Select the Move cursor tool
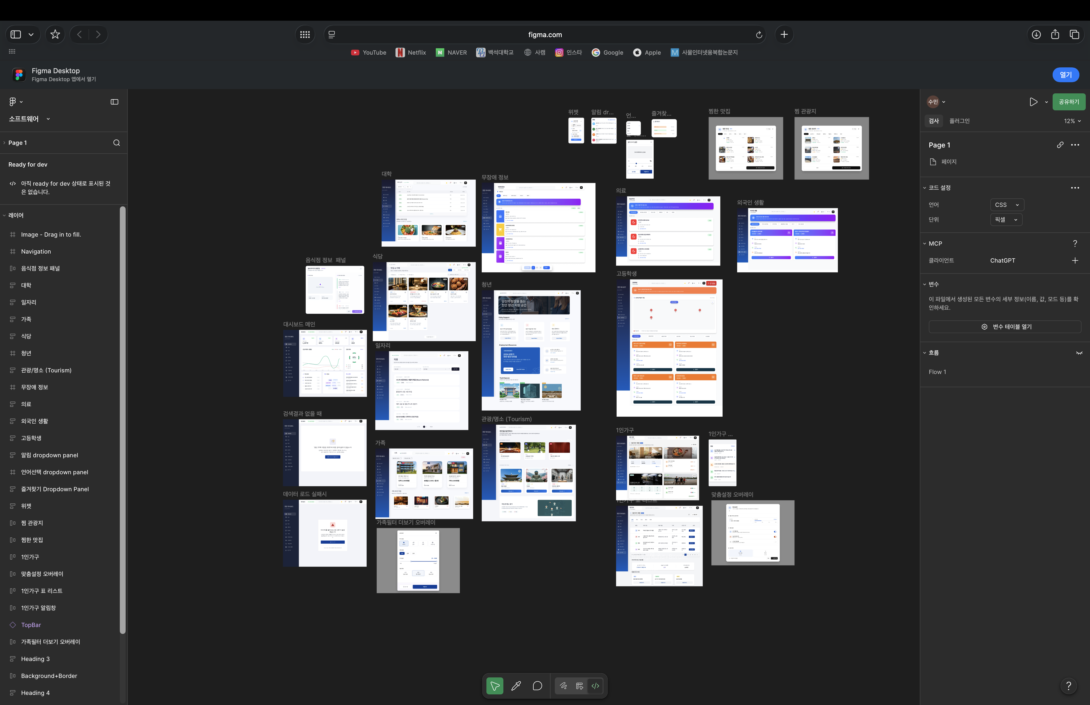 pos(494,686)
